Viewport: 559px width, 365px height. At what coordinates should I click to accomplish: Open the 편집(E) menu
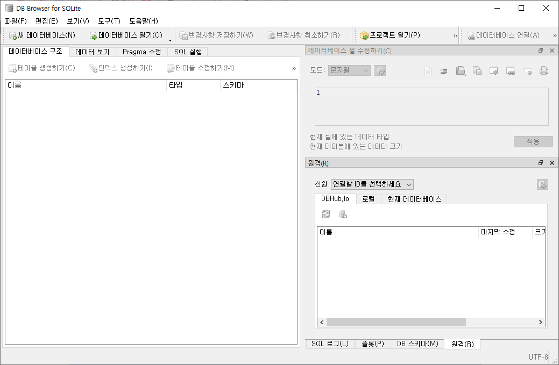(47, 21)
